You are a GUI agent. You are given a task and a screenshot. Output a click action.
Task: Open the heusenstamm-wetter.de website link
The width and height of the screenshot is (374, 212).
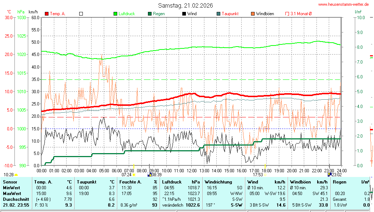(x=345, y=4)
